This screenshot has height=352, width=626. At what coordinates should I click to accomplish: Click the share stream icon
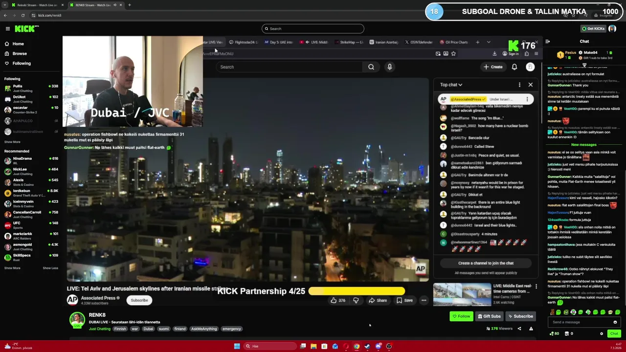tap(519, 329)
